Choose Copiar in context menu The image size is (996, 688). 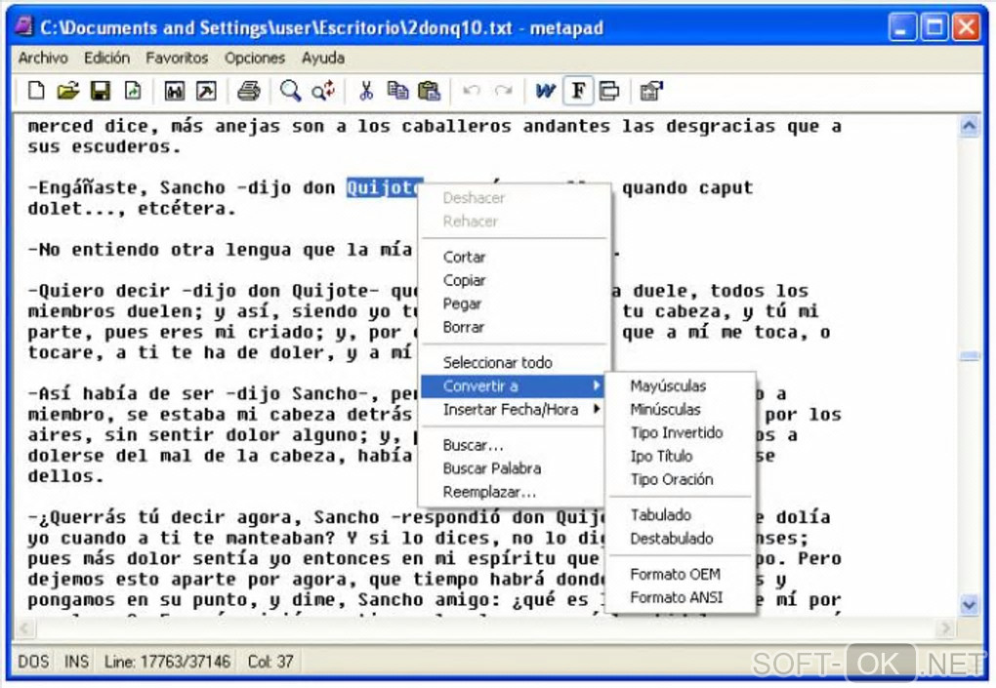(514, 280)
